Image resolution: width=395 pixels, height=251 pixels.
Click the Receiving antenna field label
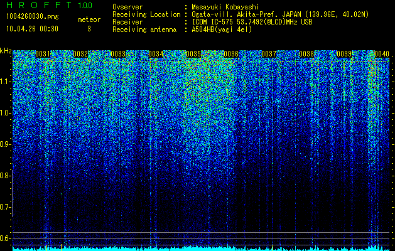(x=144, y=29)
